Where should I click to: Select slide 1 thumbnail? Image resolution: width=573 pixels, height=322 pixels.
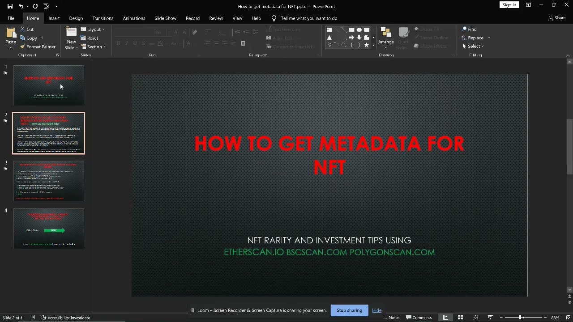pyautogui.click(x=48, y=85)
